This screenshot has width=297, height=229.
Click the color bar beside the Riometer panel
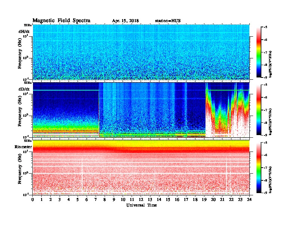coord(259,168)
